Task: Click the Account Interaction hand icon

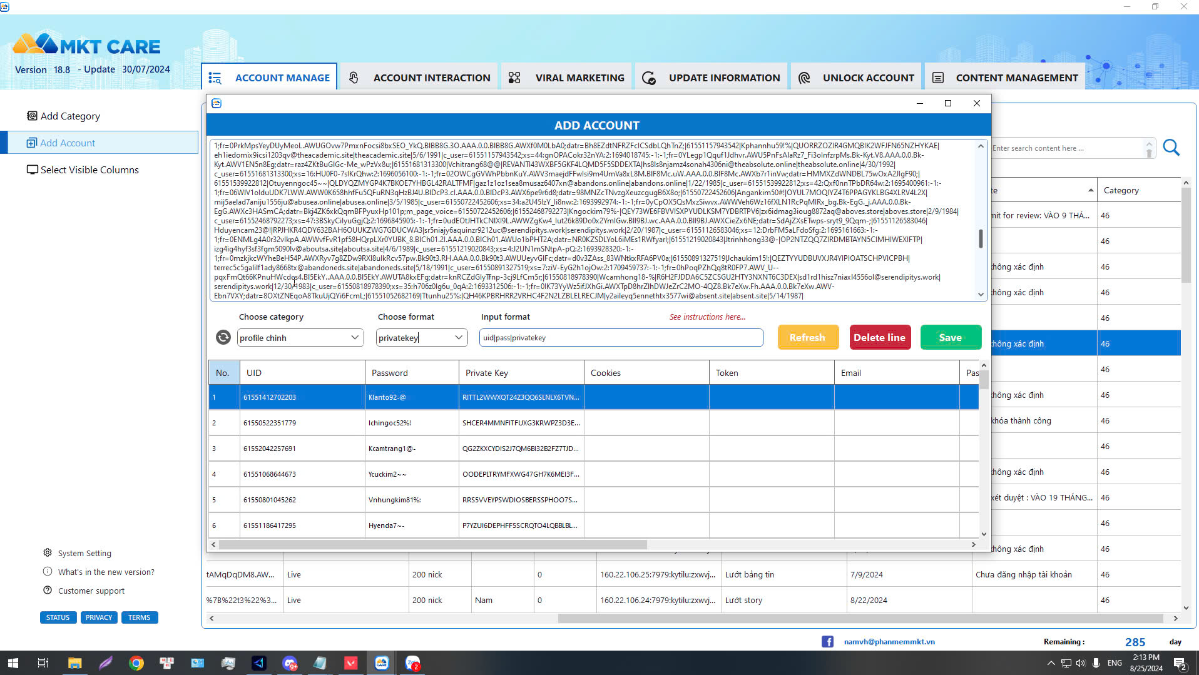Action: [x=354, y=78]
